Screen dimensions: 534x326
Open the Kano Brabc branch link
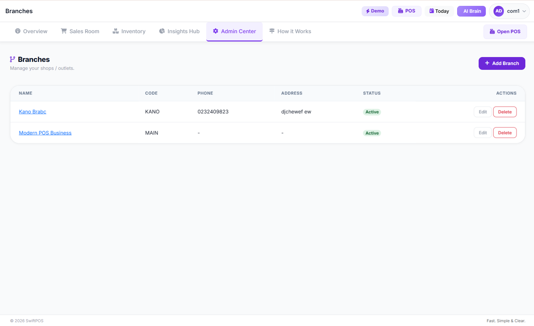(33, 112)
